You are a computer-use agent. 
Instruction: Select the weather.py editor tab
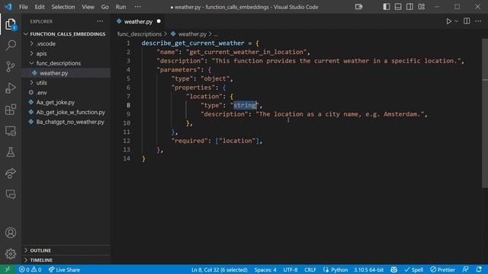pyautogui.click(x=139, y=21)
